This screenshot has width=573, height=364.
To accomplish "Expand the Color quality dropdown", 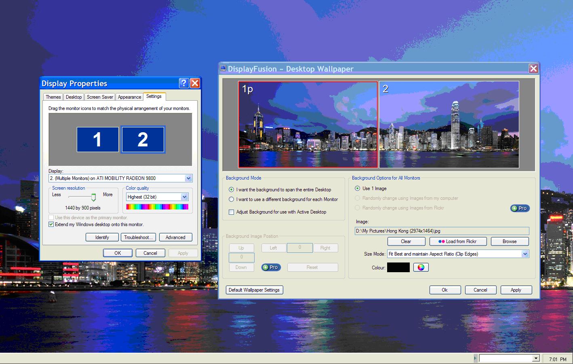I will click(x=184, y=197).
